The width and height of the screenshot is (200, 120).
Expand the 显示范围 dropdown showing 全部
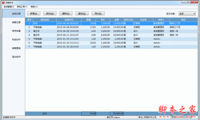187,14
